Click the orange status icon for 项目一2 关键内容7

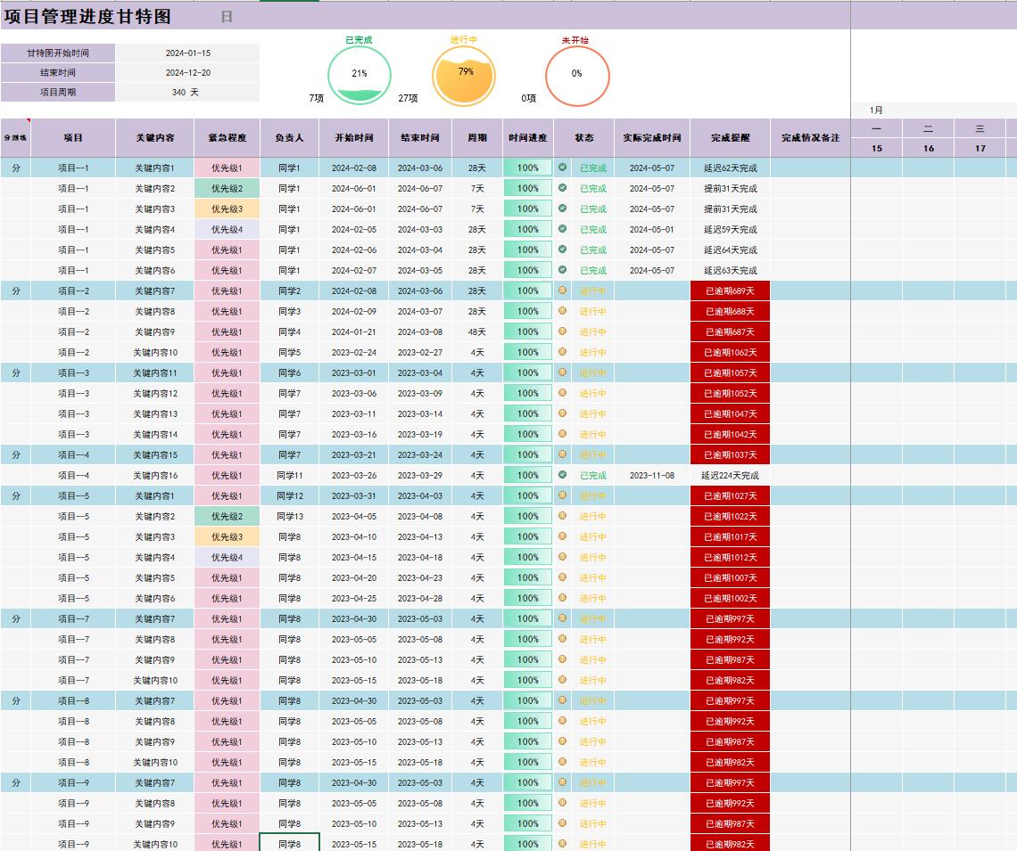[562, 290]
